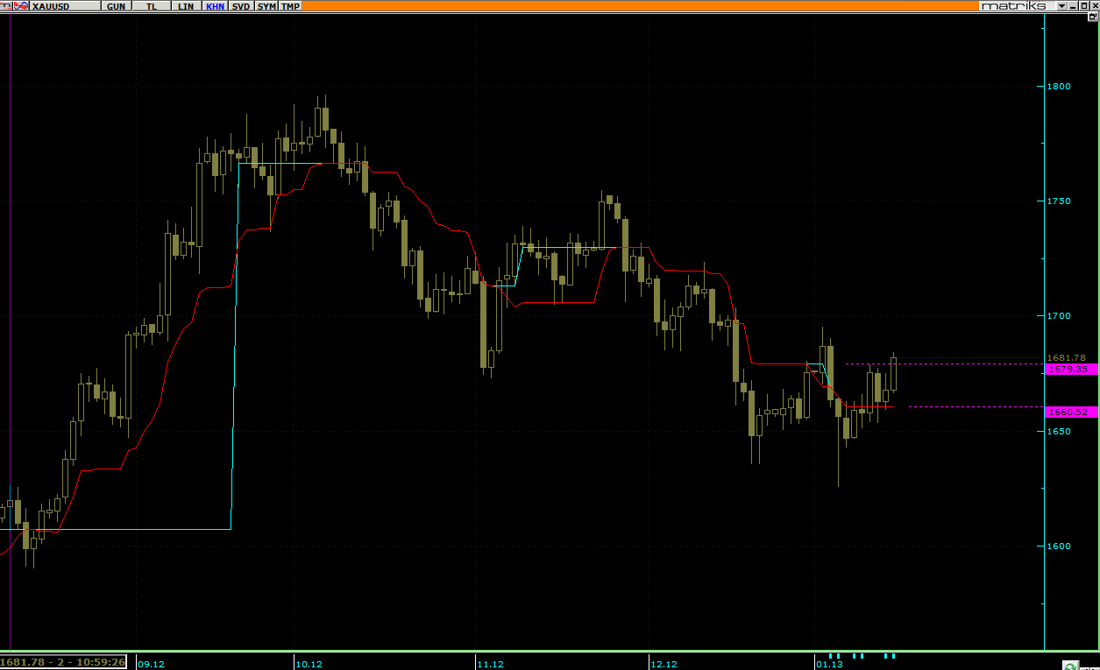The image size is (1100, 670).
Task: Click the 1800 price level on axis
Action: coord(1059,86)
